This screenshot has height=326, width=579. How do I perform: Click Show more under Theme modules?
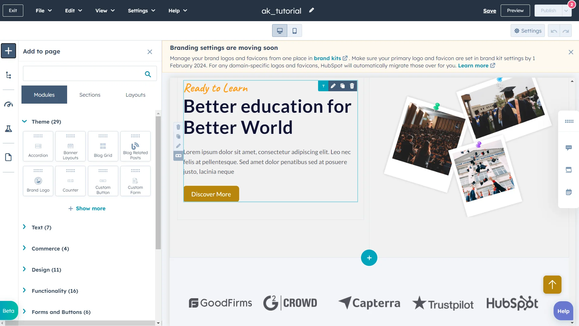tap(87, 208)
